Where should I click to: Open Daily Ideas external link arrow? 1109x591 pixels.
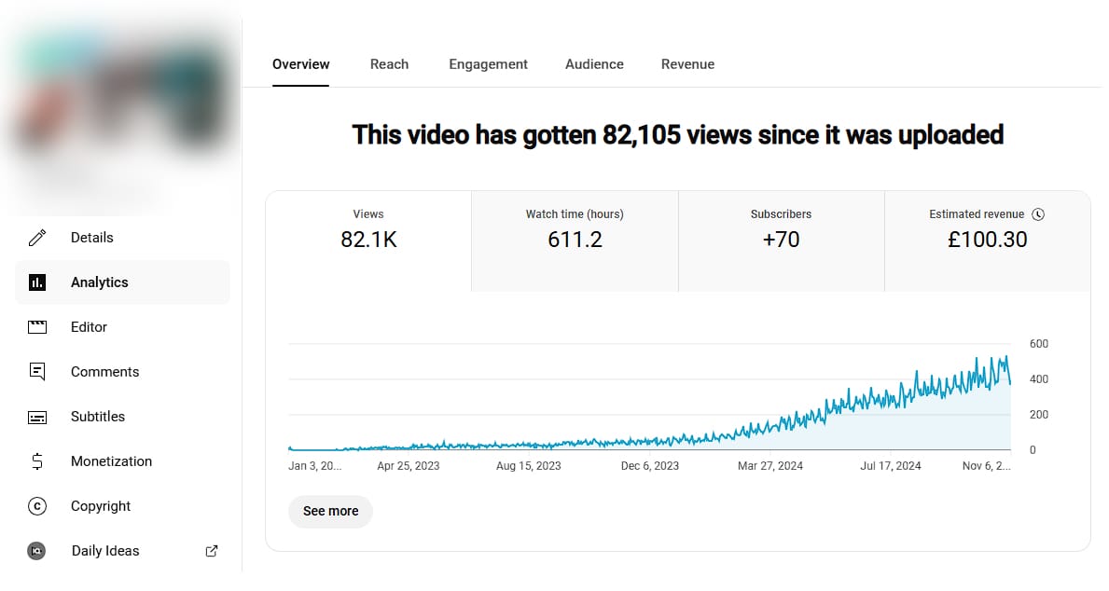(x=212, y=551)
